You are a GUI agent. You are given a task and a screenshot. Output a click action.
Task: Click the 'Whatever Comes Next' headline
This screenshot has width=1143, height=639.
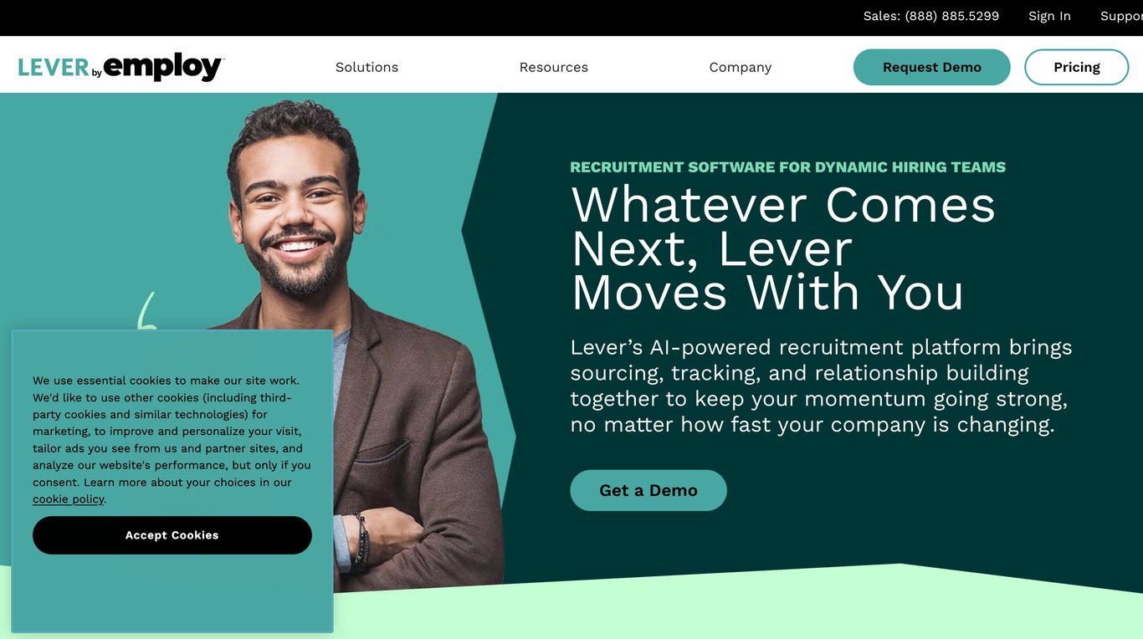[x=783, y=248]
